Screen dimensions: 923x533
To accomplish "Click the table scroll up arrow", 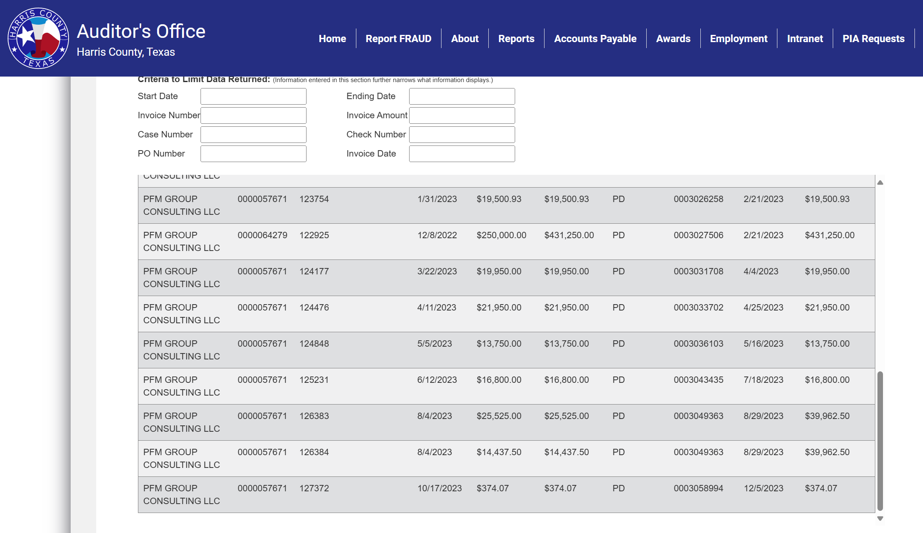I will tap(880, 182).
